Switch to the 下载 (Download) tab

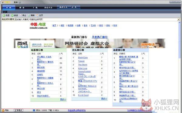[35, 7]
